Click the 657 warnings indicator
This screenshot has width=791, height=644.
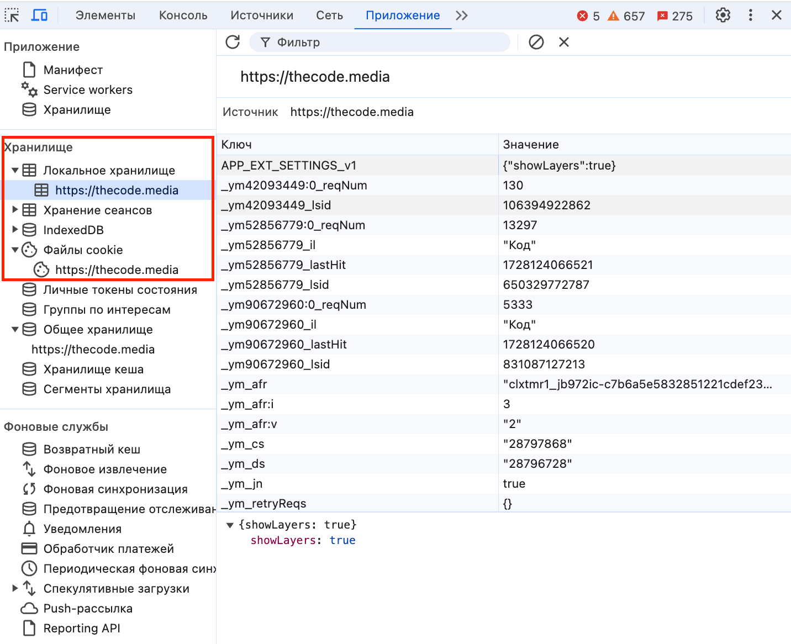click(626, 15)
